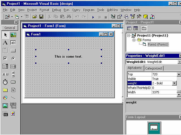Click the Save Project disk icon

coord(41,17)
